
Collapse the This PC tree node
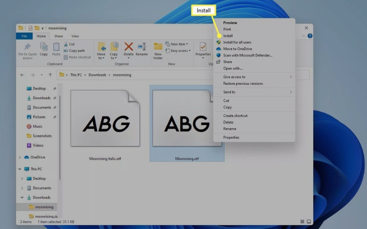click(x=20, y=169)
